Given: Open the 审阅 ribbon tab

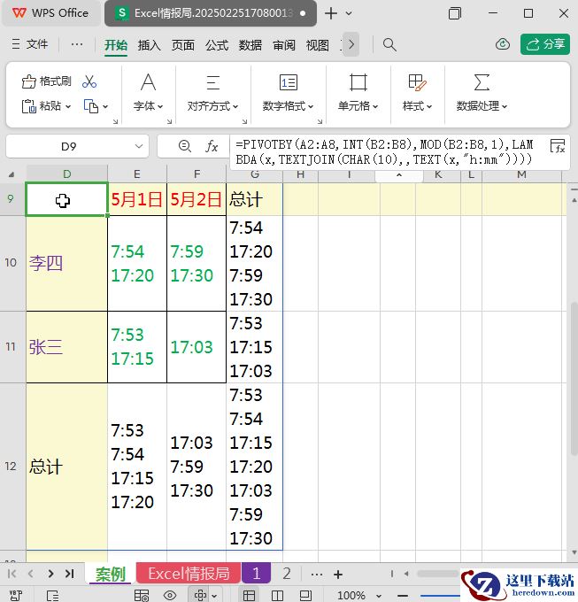Looking at the screenshot, I should pos(284,45).
